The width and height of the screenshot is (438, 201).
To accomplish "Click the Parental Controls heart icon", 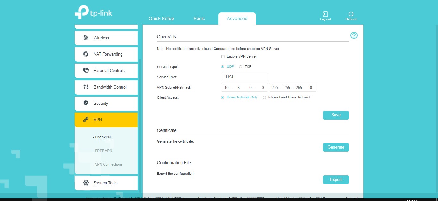I will pyautogui.click(x=86, y=70).
